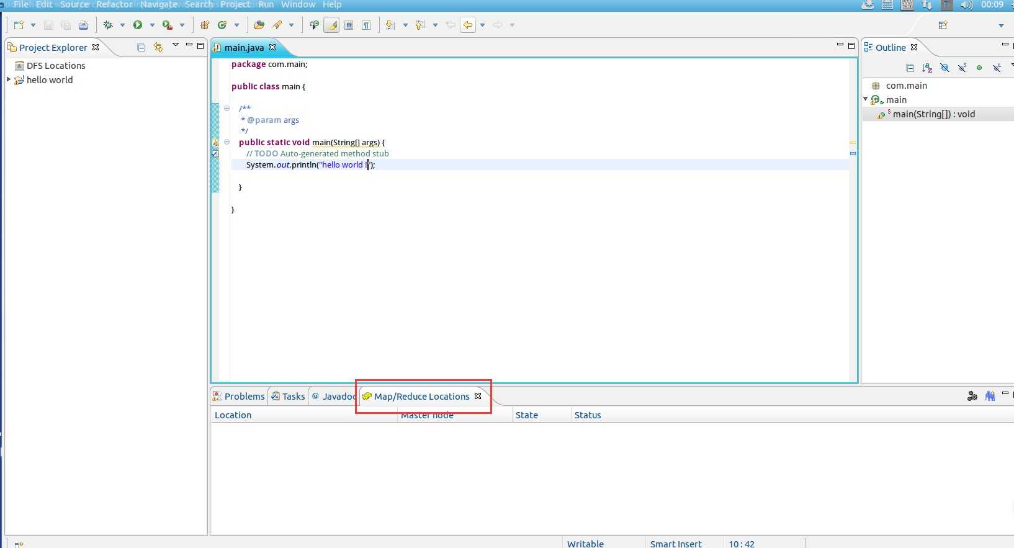Viewport: 1014px width, 548px height.
Task: Click the TODO task marker in gutter
Action: [x=215, y=153]
